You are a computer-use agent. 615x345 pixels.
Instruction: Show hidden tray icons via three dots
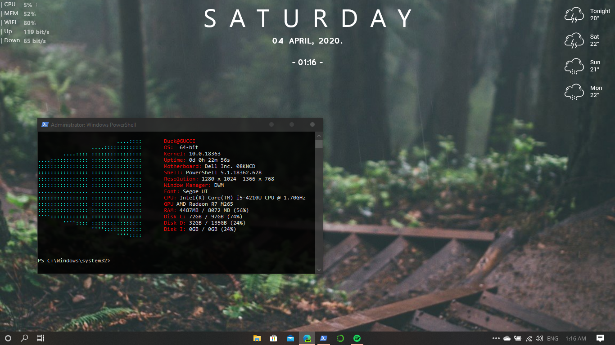[496, 338]
